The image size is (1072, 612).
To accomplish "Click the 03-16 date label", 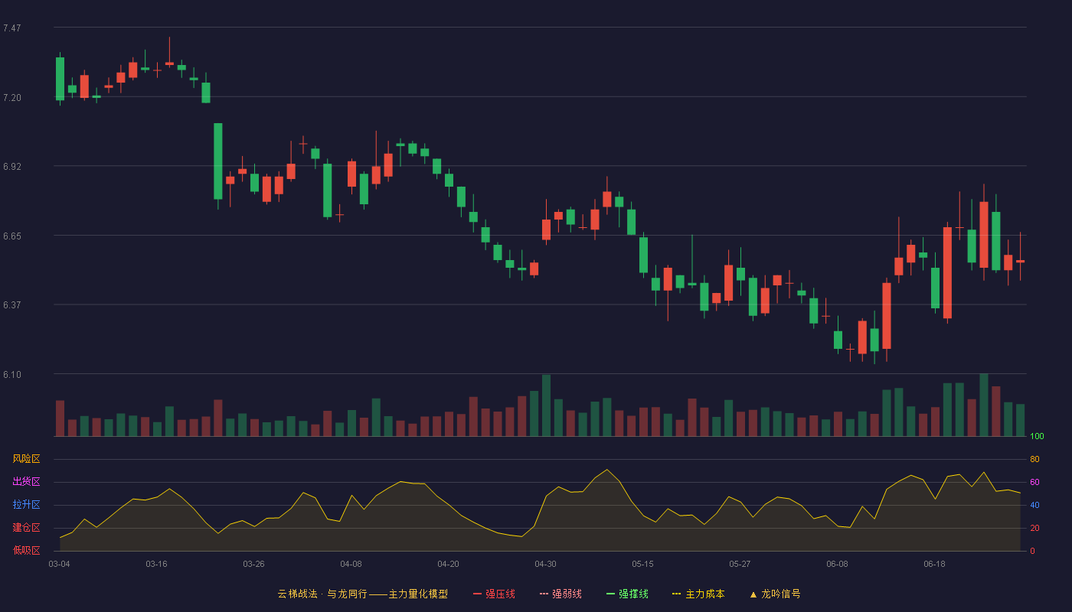I will click(x=156, y=564).
